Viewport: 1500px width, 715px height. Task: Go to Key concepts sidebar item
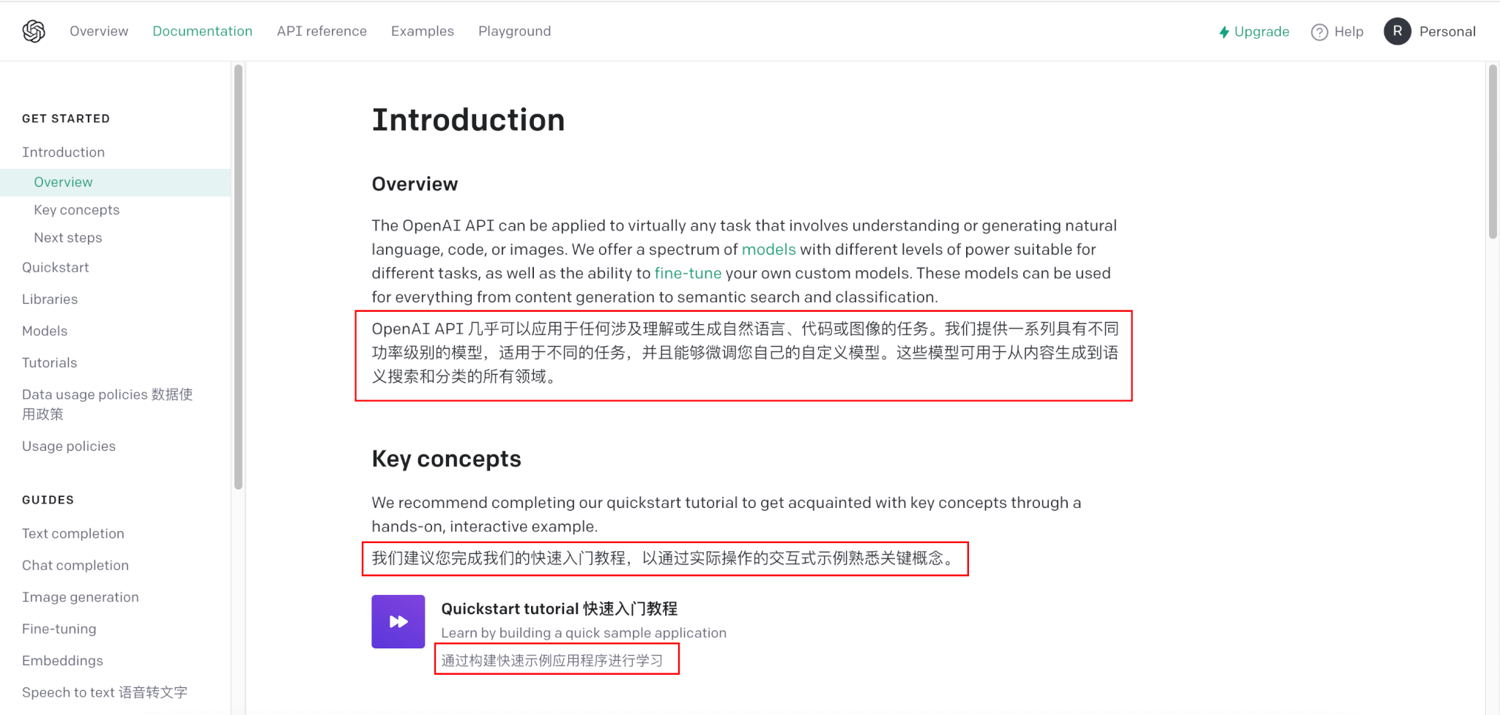pos(77,210)
